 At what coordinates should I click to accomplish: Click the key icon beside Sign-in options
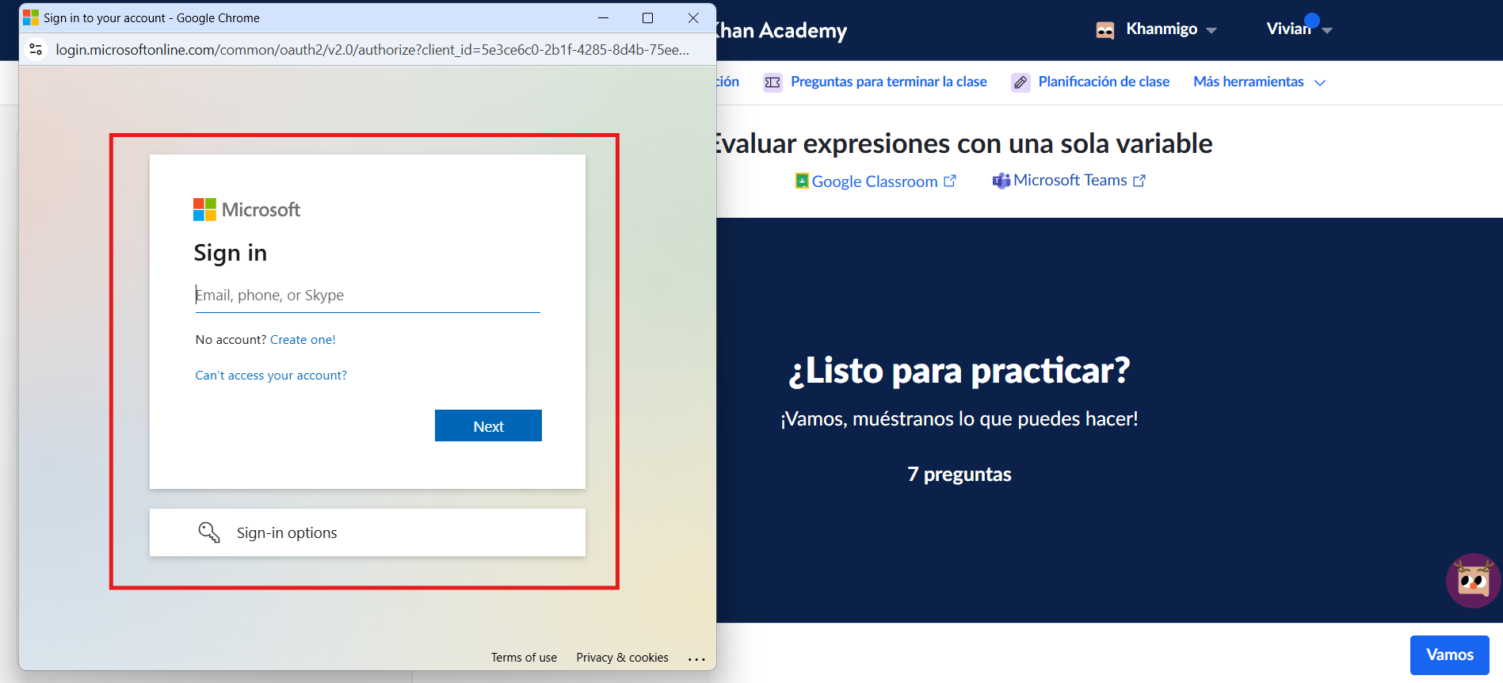pyautogui.click(x=209, y=532)
